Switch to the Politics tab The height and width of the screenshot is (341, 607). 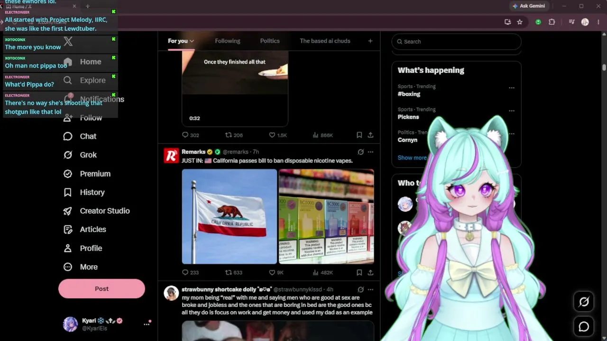(x=270, y=41)
